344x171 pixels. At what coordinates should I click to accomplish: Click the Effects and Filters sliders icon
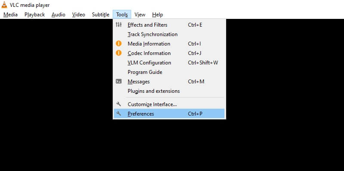coord(119,24)
